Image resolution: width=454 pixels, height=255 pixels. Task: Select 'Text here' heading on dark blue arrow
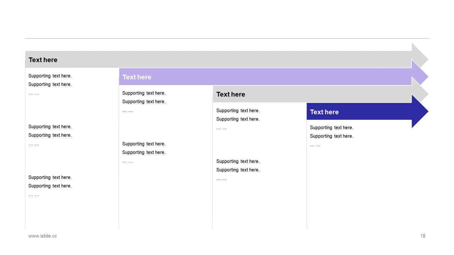pos(324,112)
